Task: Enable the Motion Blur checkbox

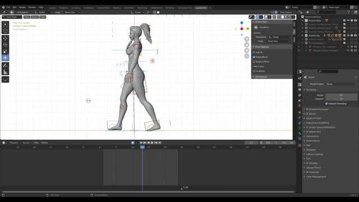Action: pyautogui.click(x=307, y=132)
